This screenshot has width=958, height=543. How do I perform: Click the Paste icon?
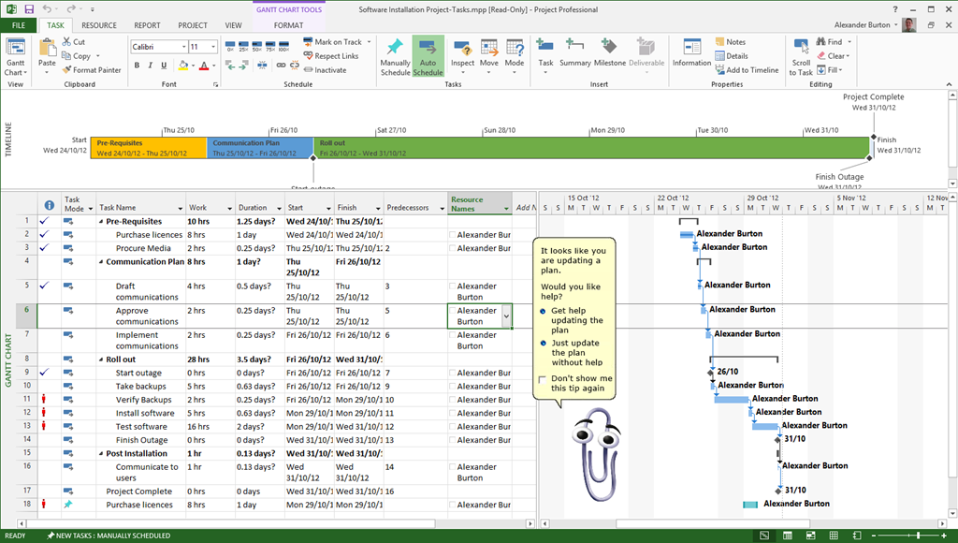pos(47,48)
